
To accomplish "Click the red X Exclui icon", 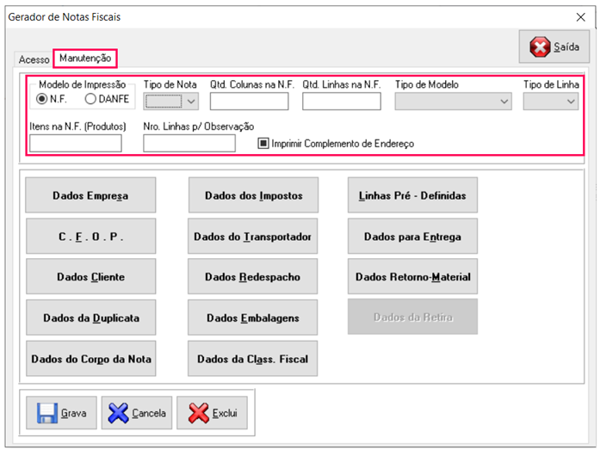I will point(199,413).
